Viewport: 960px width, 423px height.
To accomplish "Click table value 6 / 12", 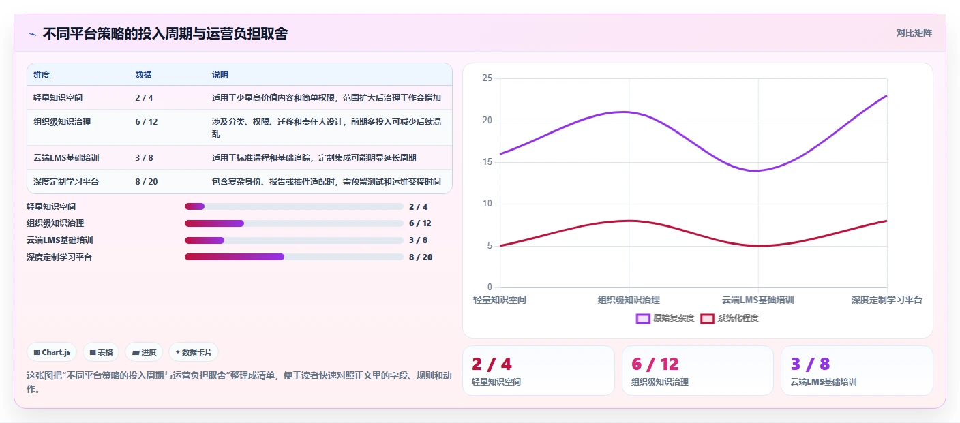I will click(x=146, y=122).
